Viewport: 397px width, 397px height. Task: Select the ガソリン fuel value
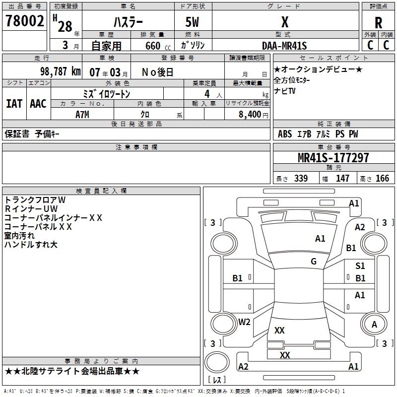tap(193, 45)
